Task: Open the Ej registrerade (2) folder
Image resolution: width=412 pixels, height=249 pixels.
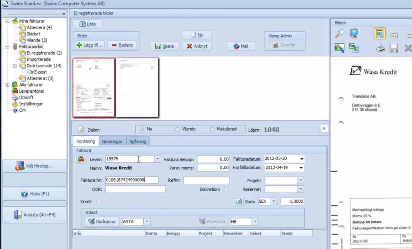Action: (x=44, y=53)
